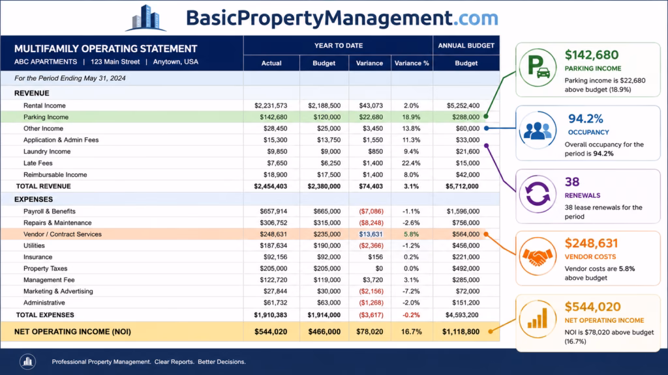
Task: Select the Variance % column header
Action: (x=412, y=63)
